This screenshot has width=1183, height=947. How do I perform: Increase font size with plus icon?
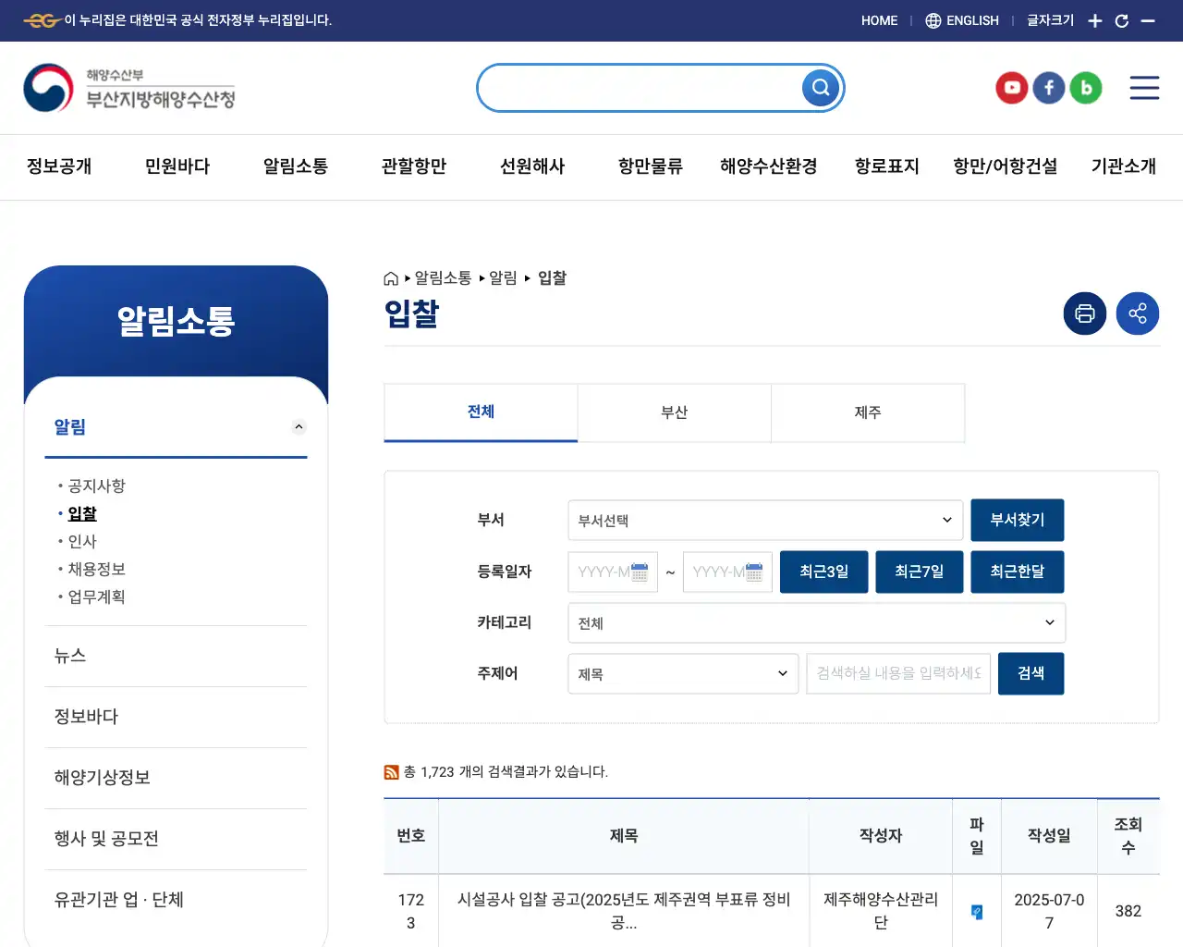point(1095,20)
